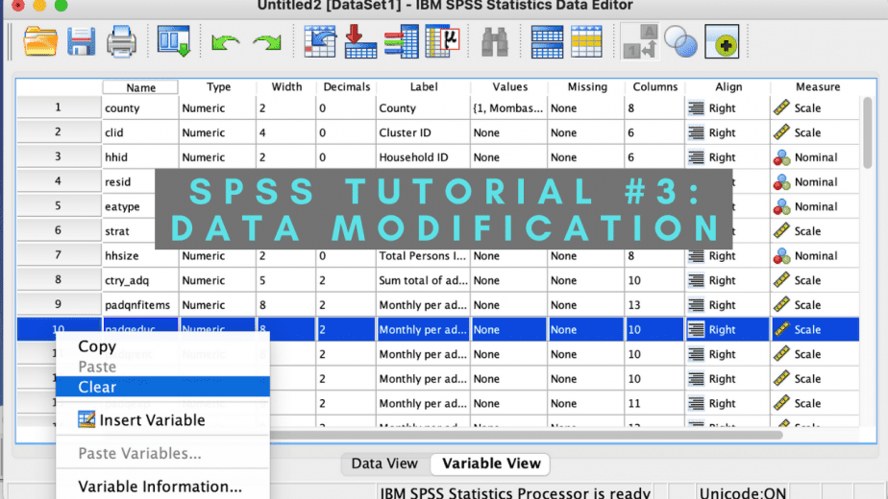Click the Columns value 11 cell
888x499 pixels.
654,403
